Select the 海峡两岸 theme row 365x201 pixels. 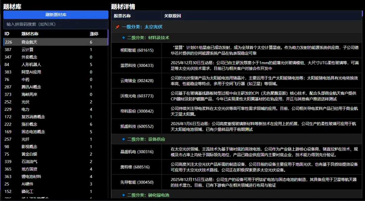point(56,94)
